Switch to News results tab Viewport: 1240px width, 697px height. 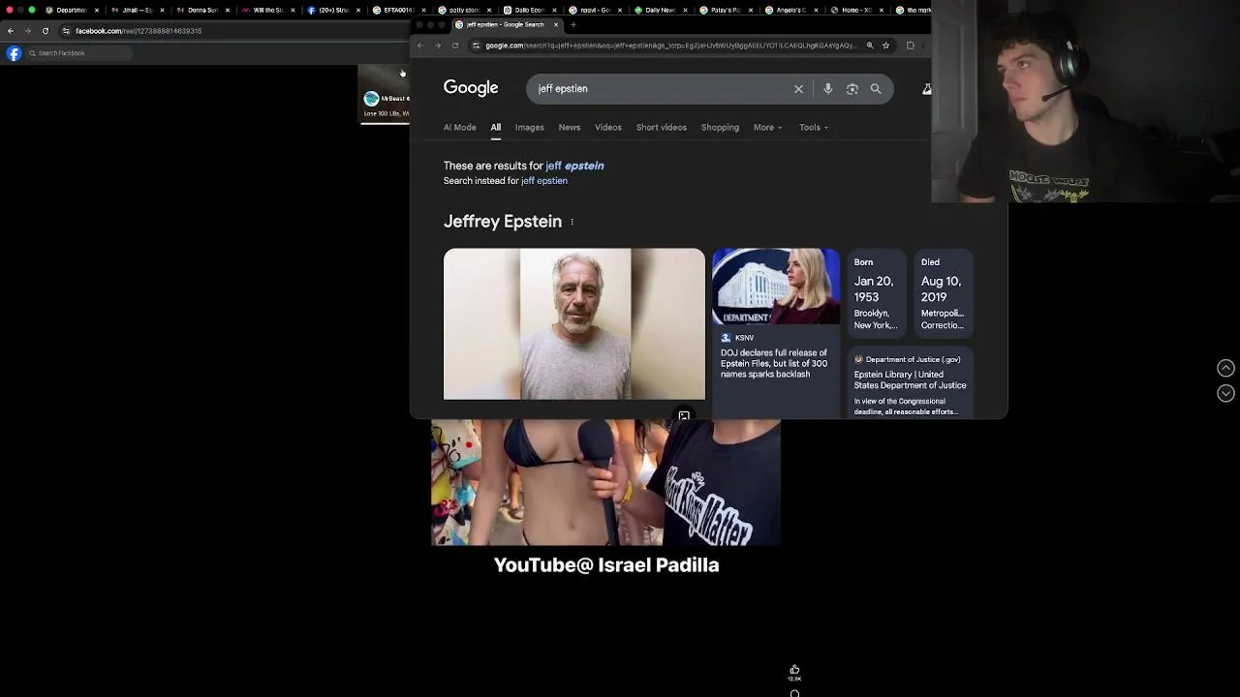click(570, 128)
